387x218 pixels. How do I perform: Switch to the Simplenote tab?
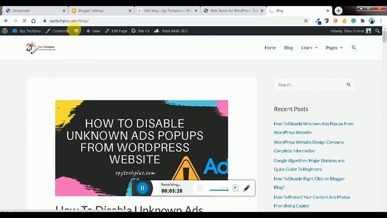(36, 11)
